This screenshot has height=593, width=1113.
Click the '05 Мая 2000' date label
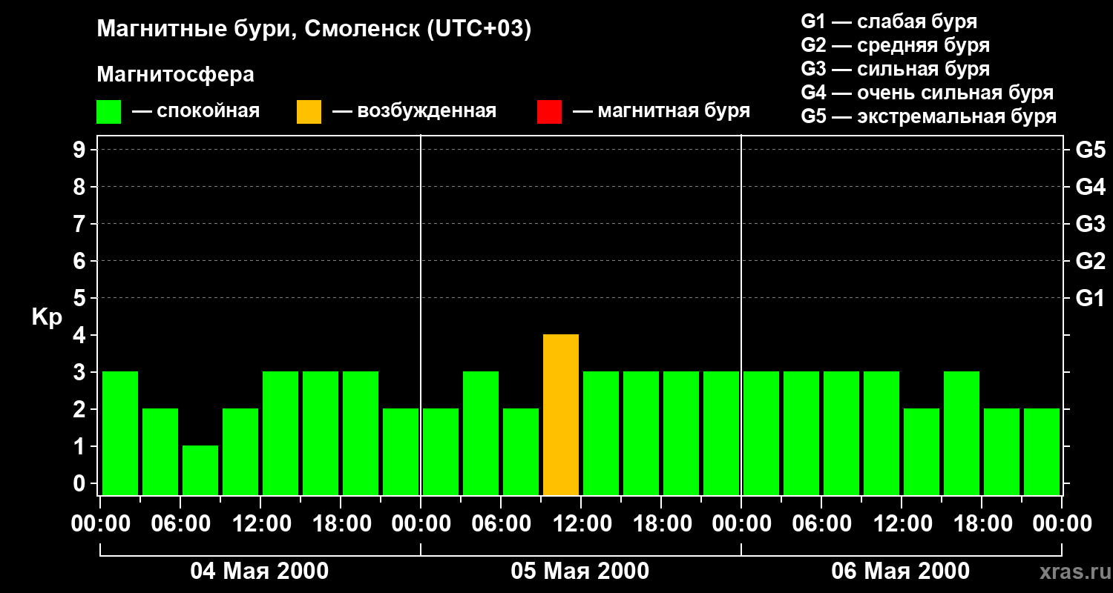(x=580, y=571)
